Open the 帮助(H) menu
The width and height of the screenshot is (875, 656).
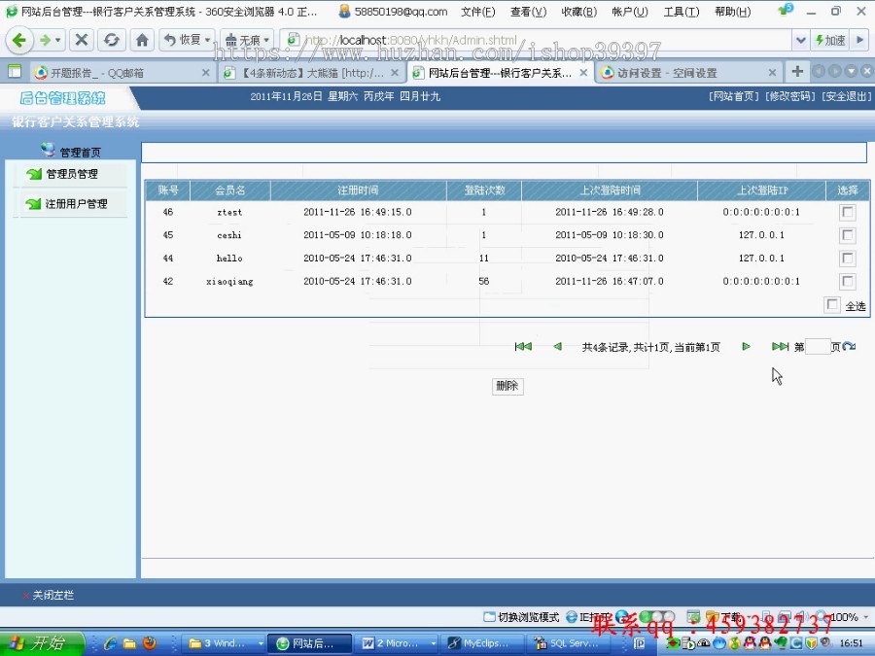(x=732, y=12)
